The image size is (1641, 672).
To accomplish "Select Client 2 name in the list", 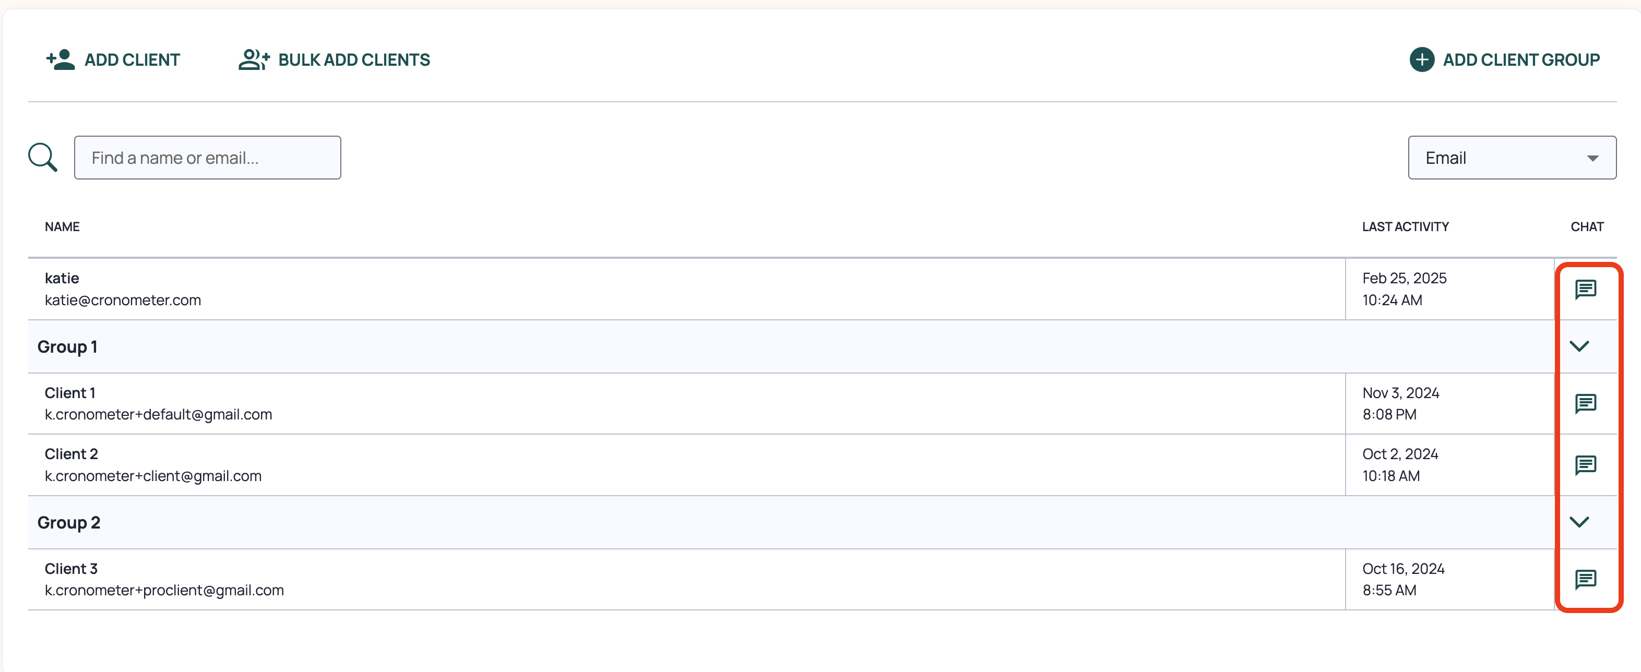I will (72, 454).
